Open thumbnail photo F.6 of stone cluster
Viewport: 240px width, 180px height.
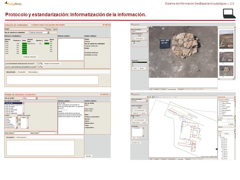[x=226, y=71]
